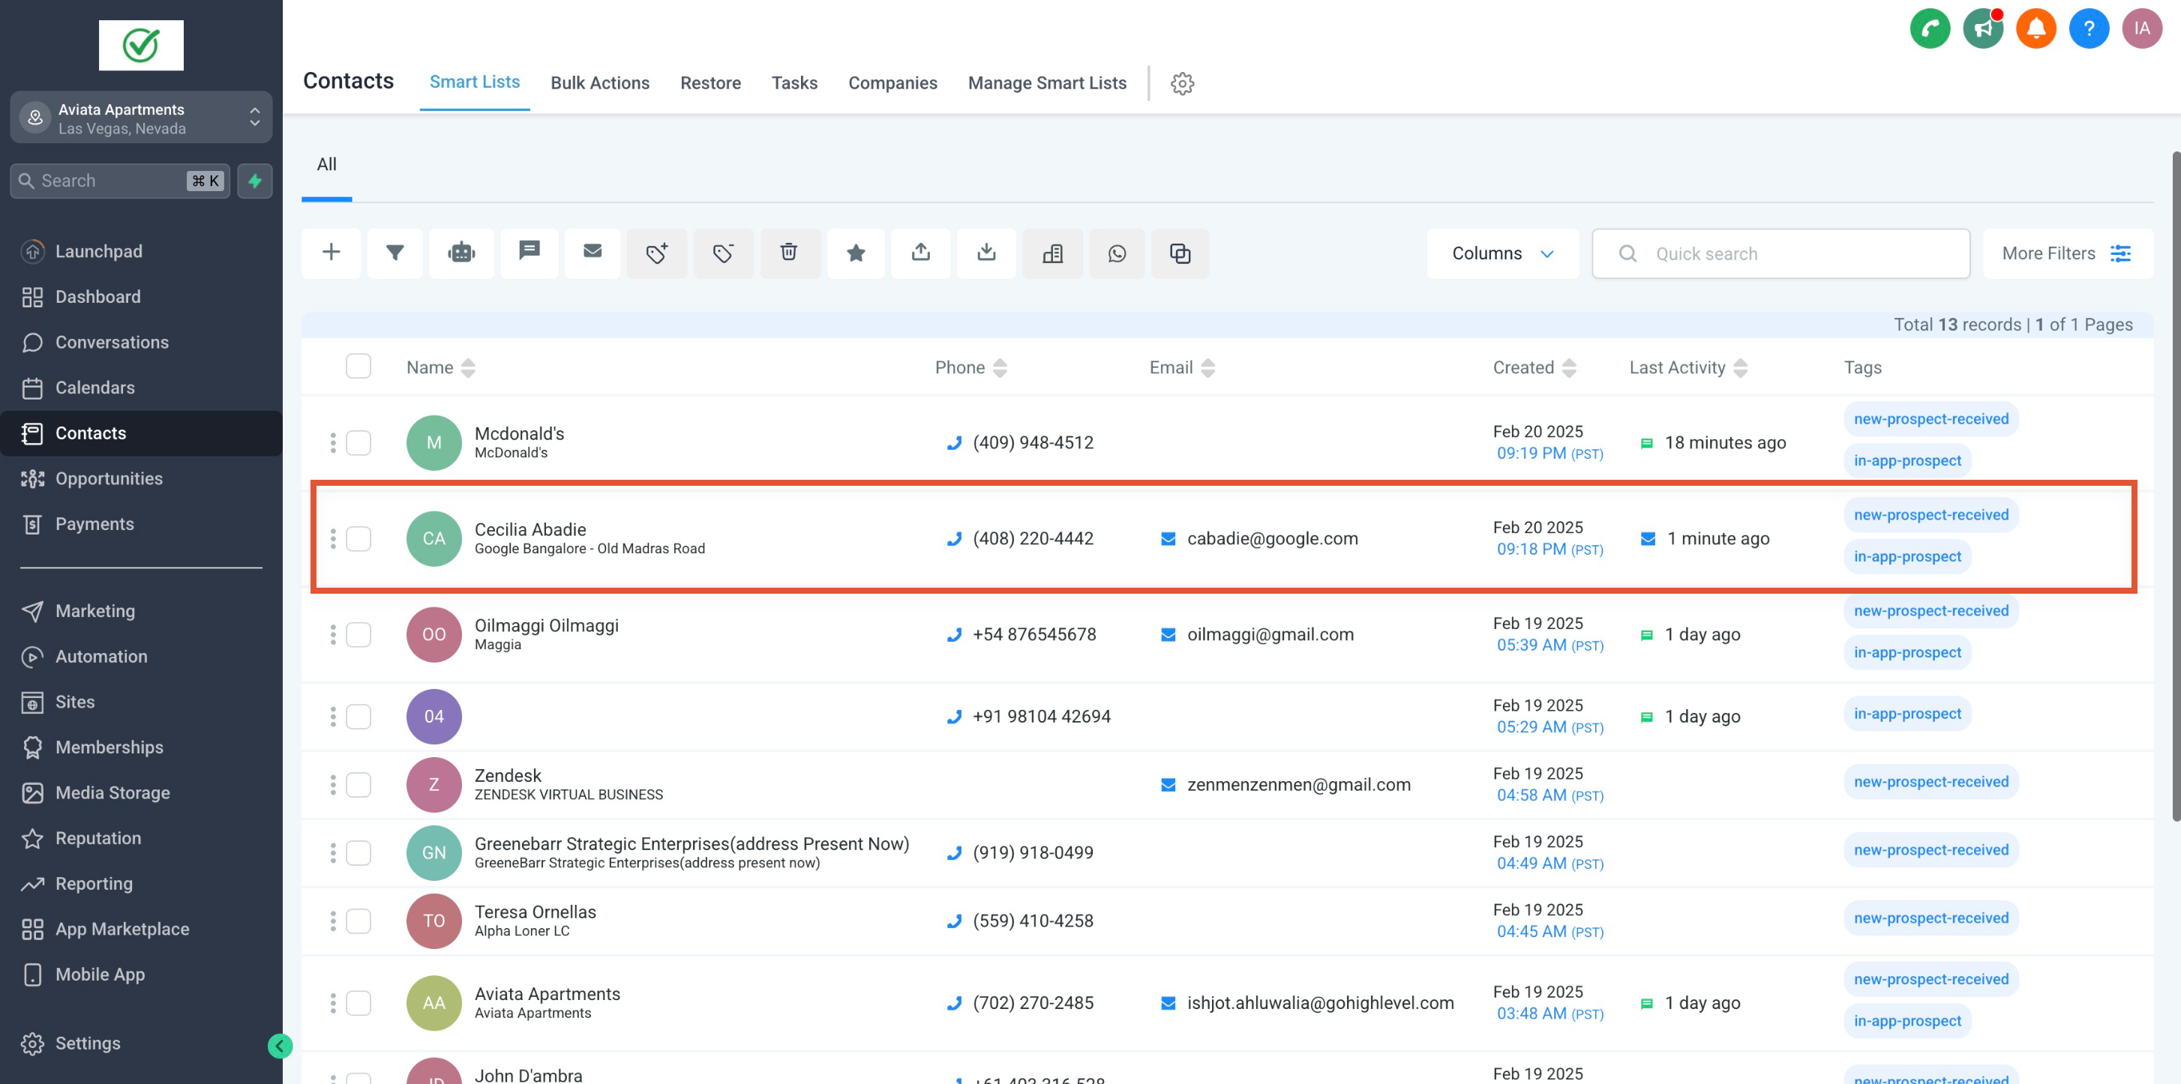
Task: Click the Quick search field
Action: tap(1780, 253)
